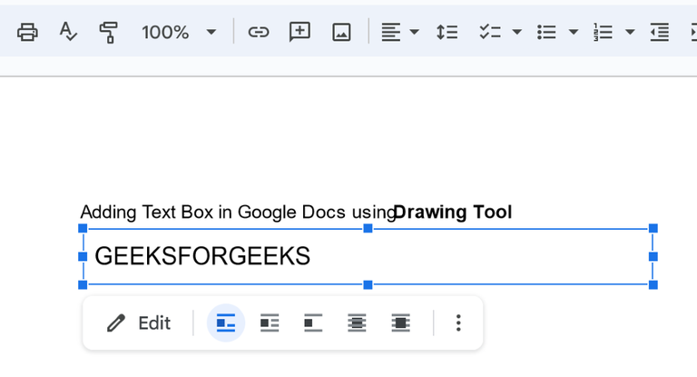
Task: Click the Edit button for the drawing
Action: [x=138, y=323]
